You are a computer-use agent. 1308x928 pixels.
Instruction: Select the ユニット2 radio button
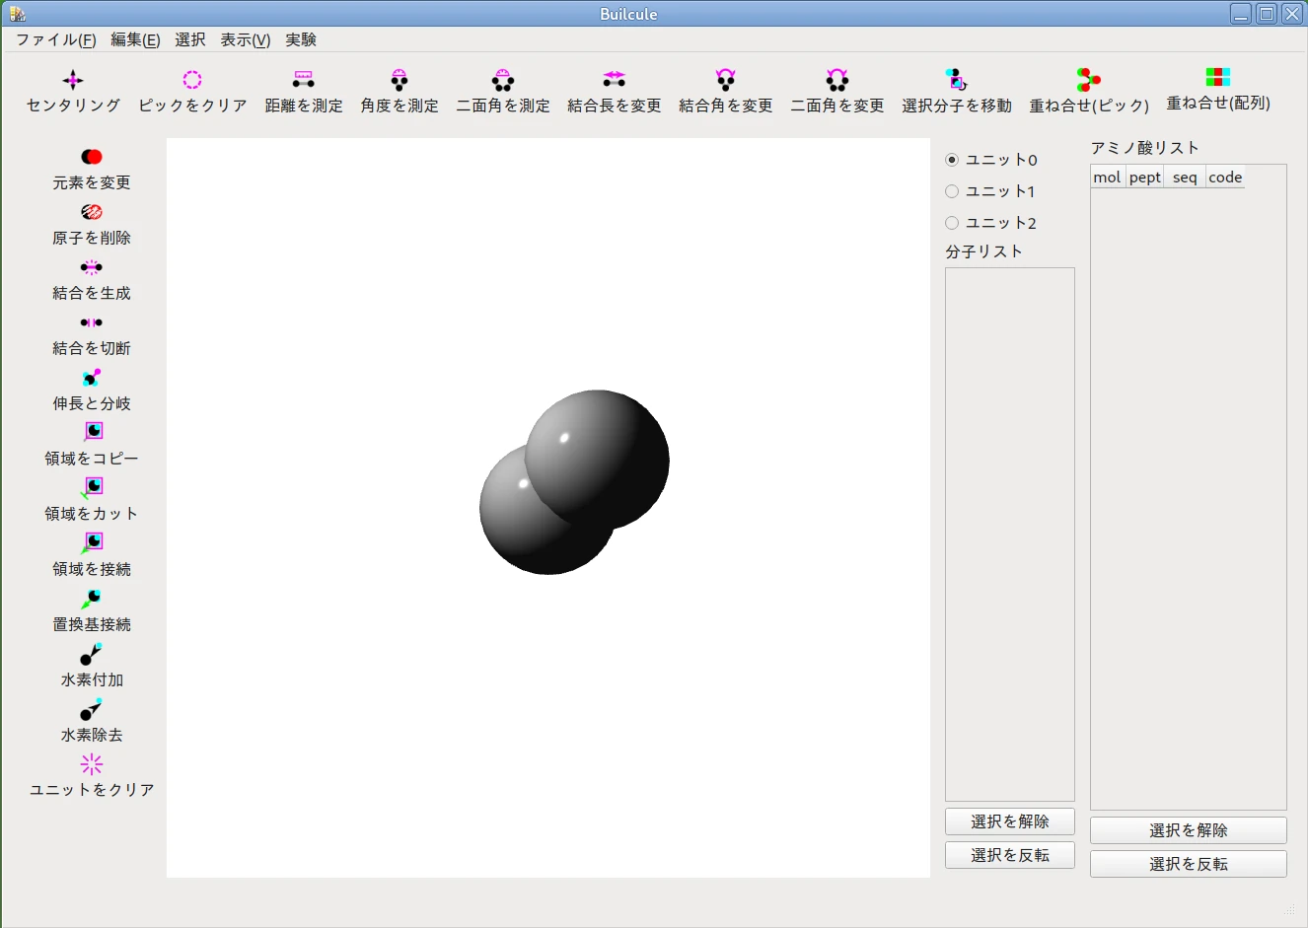pos(951,222)
